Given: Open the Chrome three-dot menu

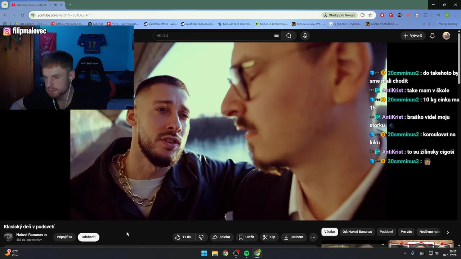Looking at the screenshot, I should [x=455, y=15].
